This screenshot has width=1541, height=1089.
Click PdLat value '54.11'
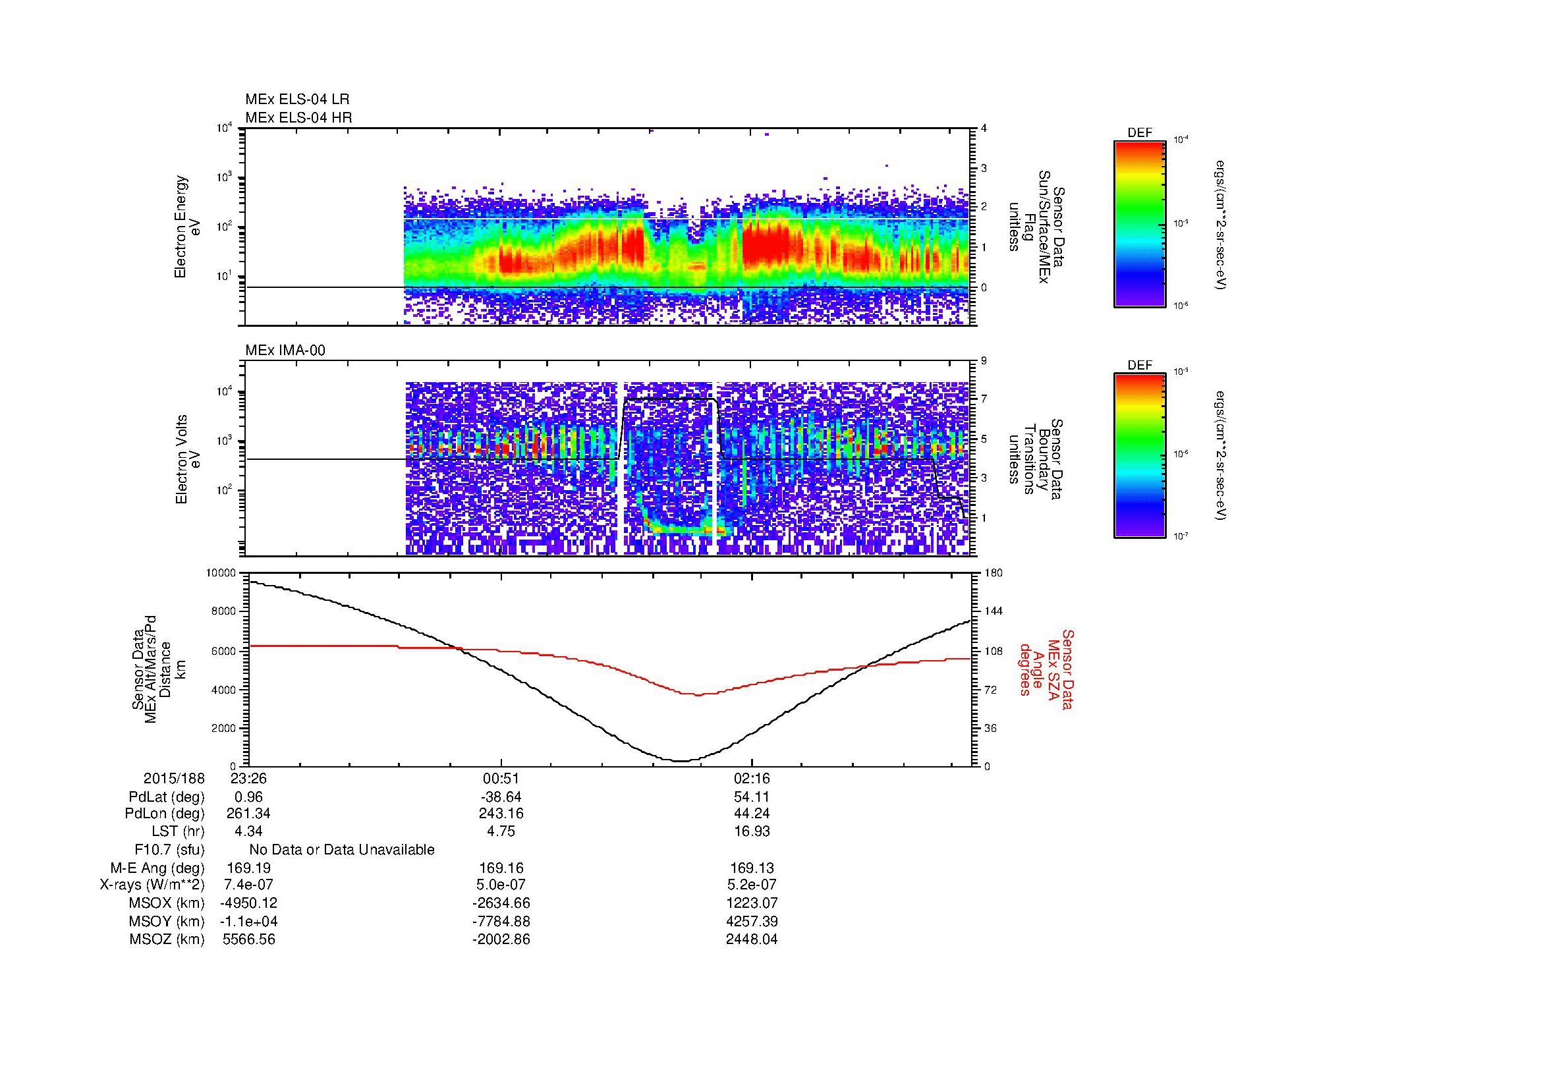tap(752, 797)
